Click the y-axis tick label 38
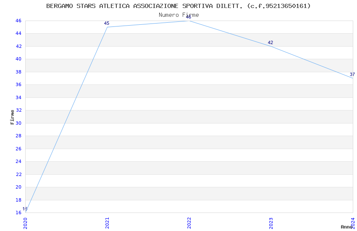357x231 pixels. coord(18,72)
